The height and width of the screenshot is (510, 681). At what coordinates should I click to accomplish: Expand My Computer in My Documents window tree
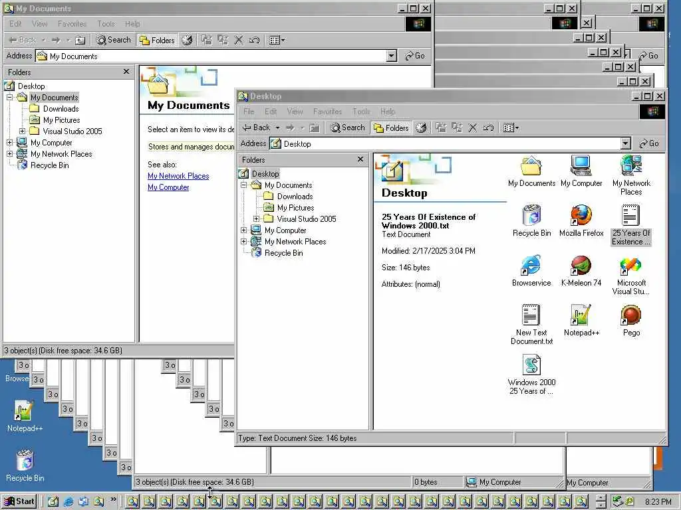[9, 142]
